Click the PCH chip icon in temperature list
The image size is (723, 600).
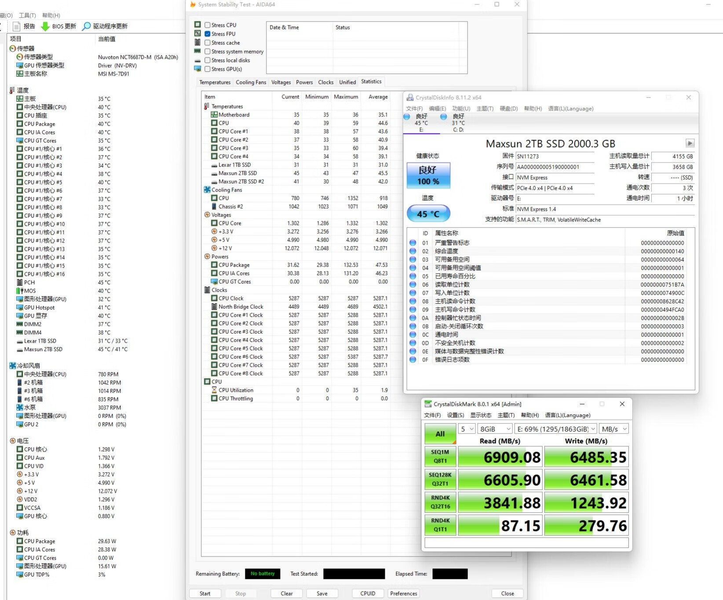(20, 282)
